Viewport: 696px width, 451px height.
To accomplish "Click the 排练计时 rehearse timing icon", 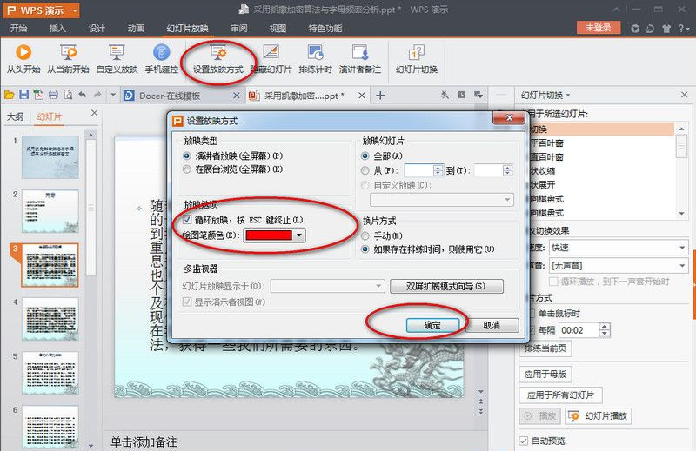I will 316,53.
